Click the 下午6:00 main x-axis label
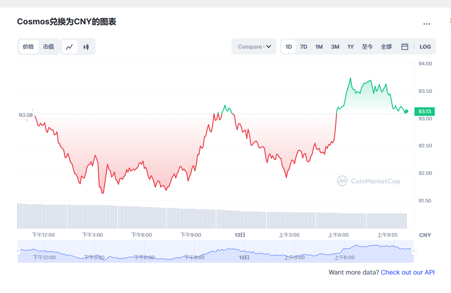Screen dimensions: 451x293 pos(142,235)
